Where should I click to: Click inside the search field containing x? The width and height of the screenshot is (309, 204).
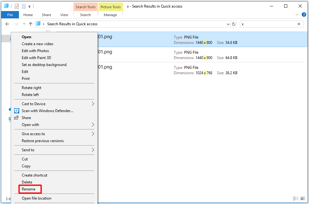coord(268,24)
